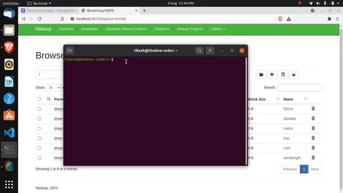The image size is (343, 193).
Task: Sort by Block Size column arrows
Action: click(278, 99)
